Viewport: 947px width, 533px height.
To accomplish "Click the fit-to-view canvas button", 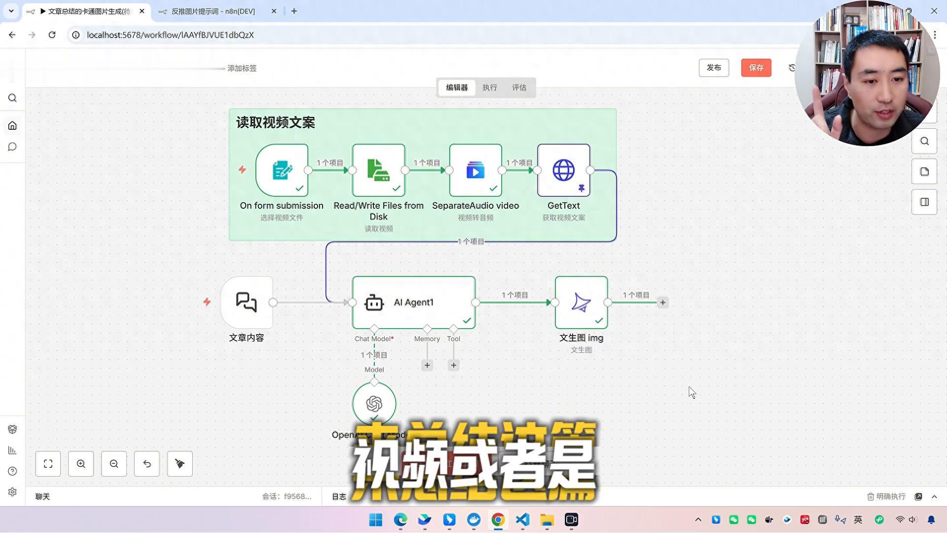I will coord(48,464).
